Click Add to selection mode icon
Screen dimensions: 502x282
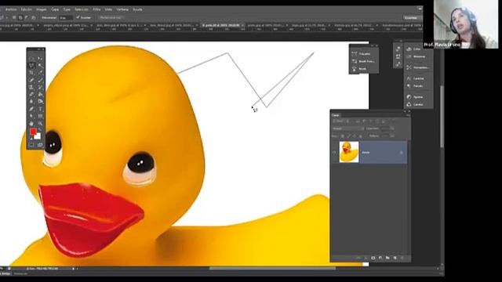click(20, 17)
